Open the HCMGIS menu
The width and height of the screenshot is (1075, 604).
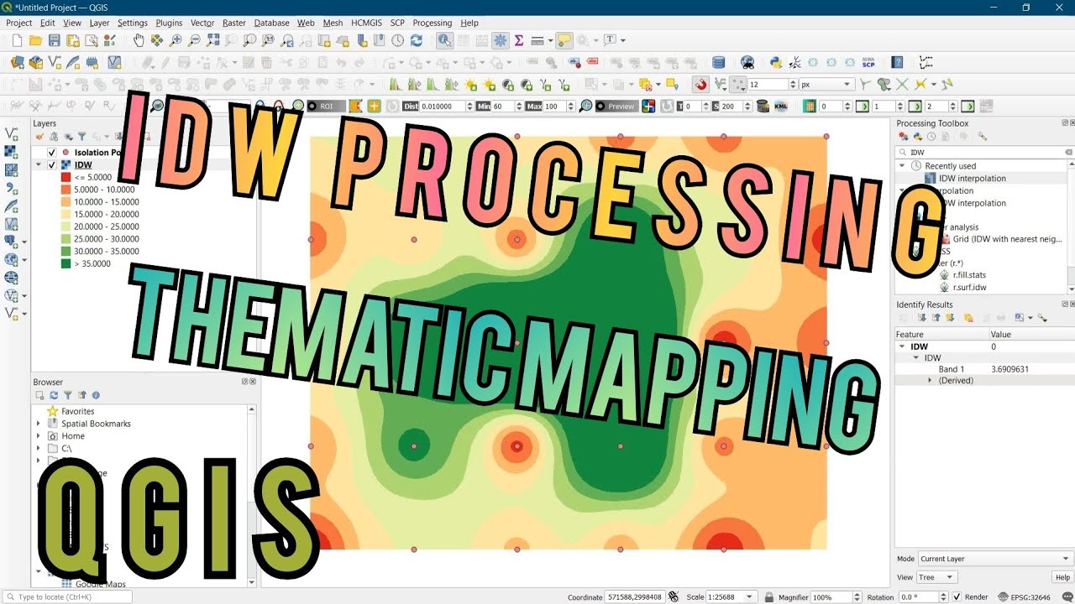click(366, 23)
